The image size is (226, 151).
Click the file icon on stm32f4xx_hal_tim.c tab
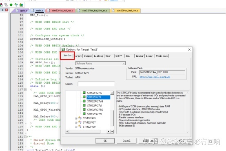[x=113, y=11]
